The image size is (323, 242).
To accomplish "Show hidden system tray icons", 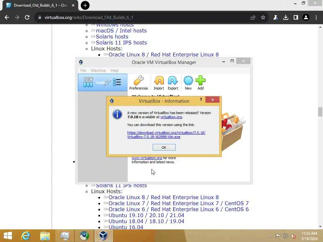I will (270, 236).
